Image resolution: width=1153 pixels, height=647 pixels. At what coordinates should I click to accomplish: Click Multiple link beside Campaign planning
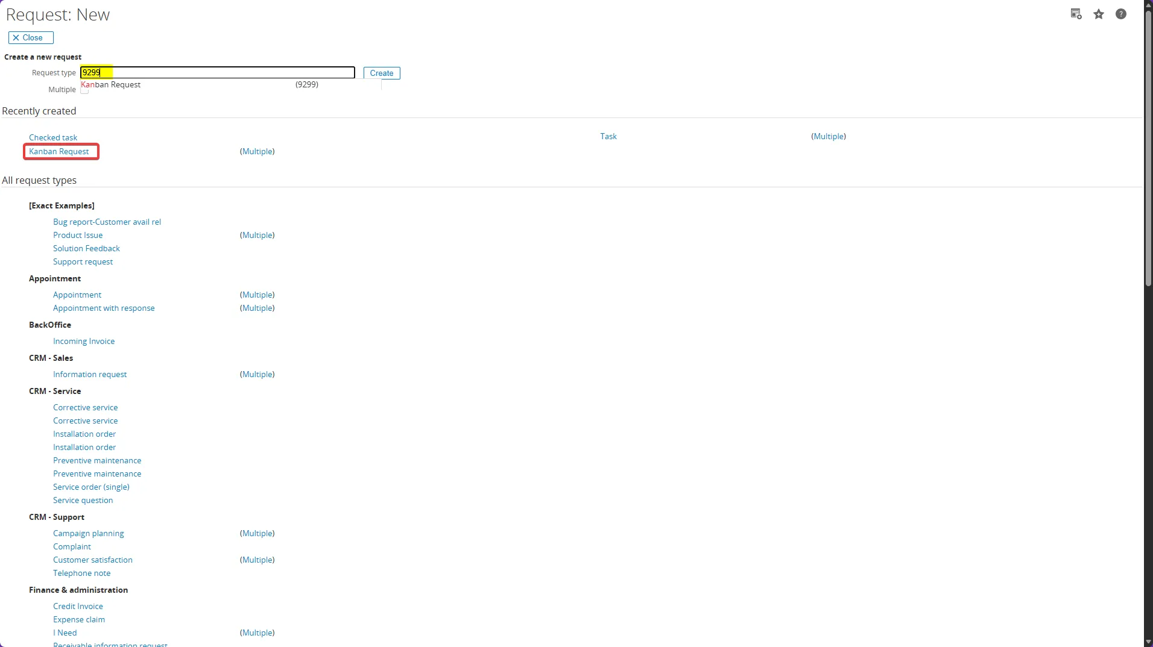pos(257,534)
